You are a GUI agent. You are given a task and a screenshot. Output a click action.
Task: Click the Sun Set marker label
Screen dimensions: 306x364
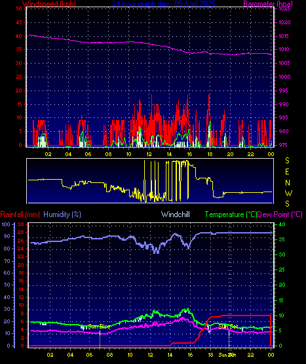pos(228,327)
